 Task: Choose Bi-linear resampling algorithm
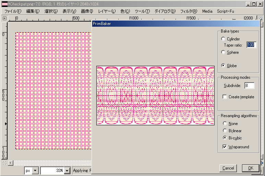pos(225,131)
